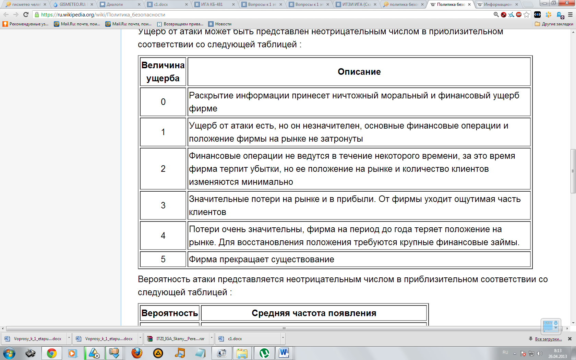This screenshot has height=360, width=576.
Task: Switch to Microsoft Word in taskbar
Action: point(284,353)
